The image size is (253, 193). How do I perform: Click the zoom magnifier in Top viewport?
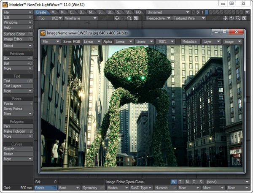129,18
